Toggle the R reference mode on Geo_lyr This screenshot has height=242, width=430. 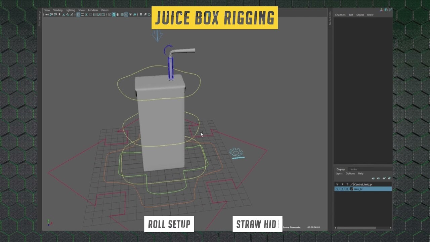[347, 189]
